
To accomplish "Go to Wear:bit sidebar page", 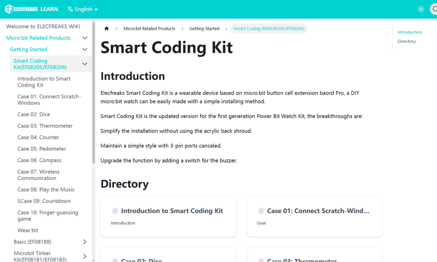I will 28,230.
